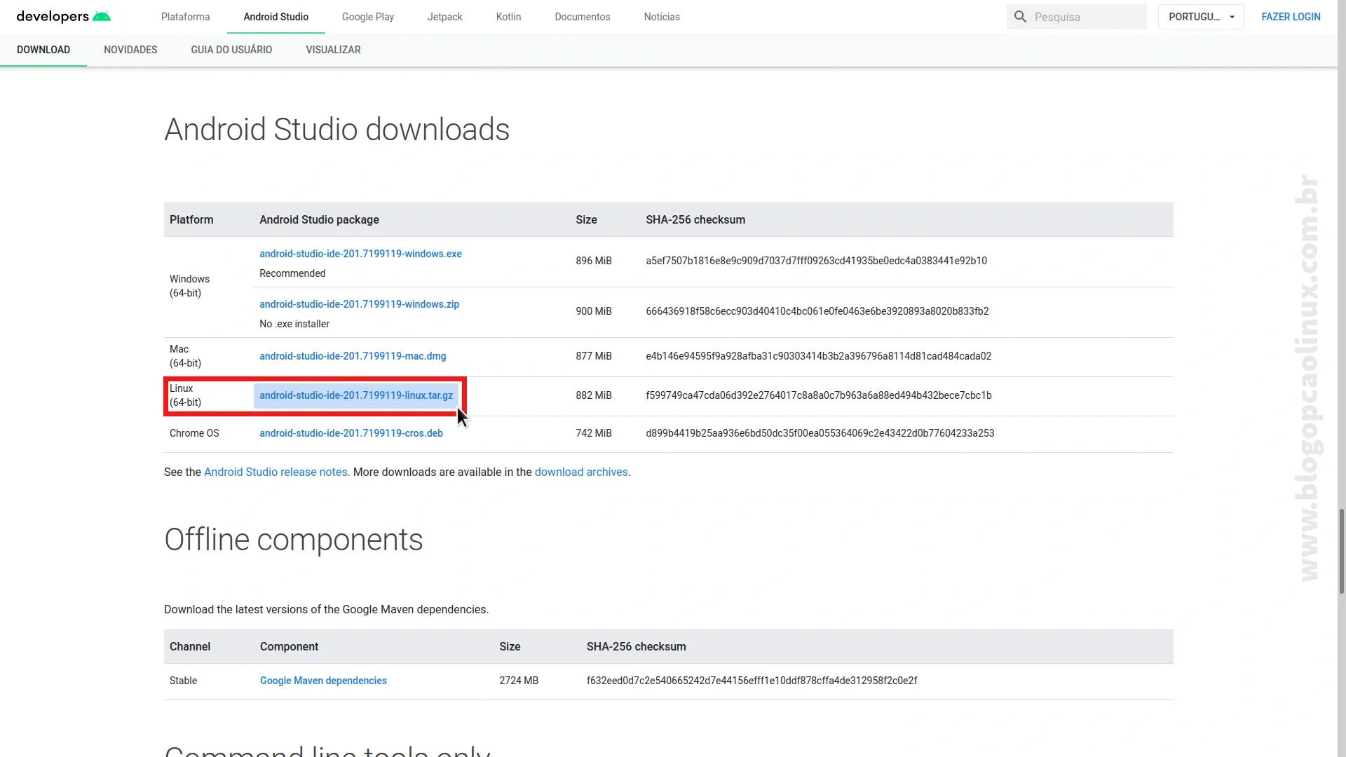
Task: Select the NOVIDADES tab
Action: [x=130, y=50]
